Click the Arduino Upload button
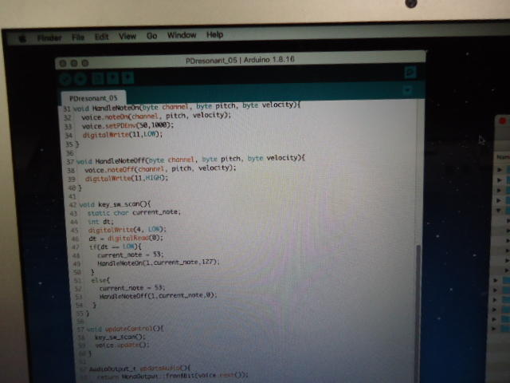The width and height of the screenshot is (510, 383). [80, 79]
